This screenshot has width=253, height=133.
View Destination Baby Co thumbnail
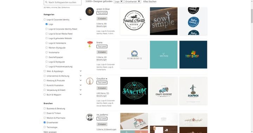pos(134,55)
